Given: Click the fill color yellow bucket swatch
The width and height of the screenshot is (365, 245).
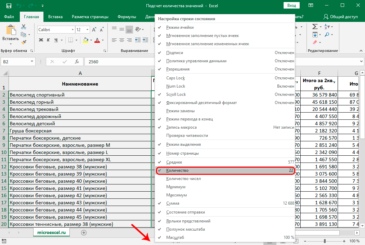Looking at the screenshot, I should point(86,40).
